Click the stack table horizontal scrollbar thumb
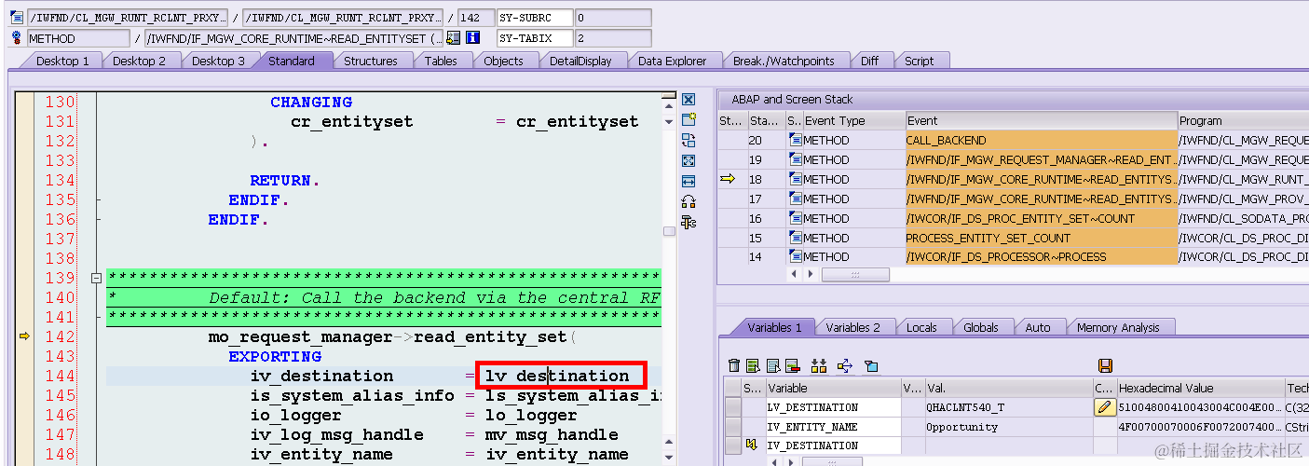1309x466 pixels. 855,274
